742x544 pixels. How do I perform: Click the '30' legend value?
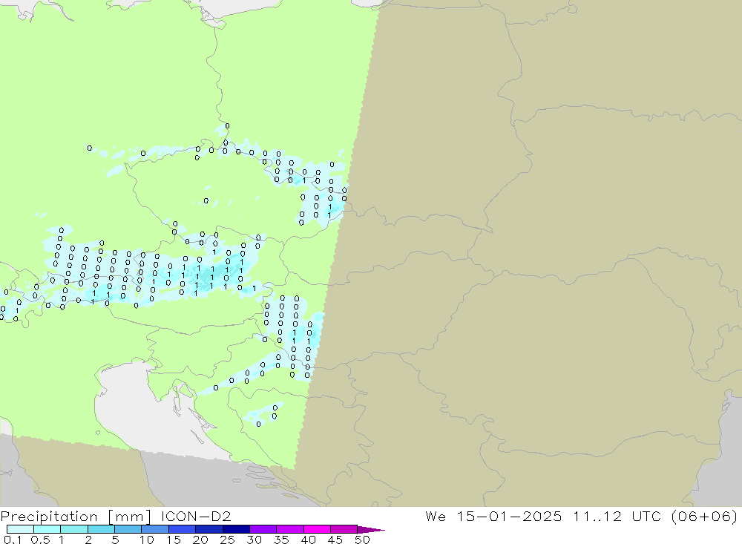(x=254, y=540)
